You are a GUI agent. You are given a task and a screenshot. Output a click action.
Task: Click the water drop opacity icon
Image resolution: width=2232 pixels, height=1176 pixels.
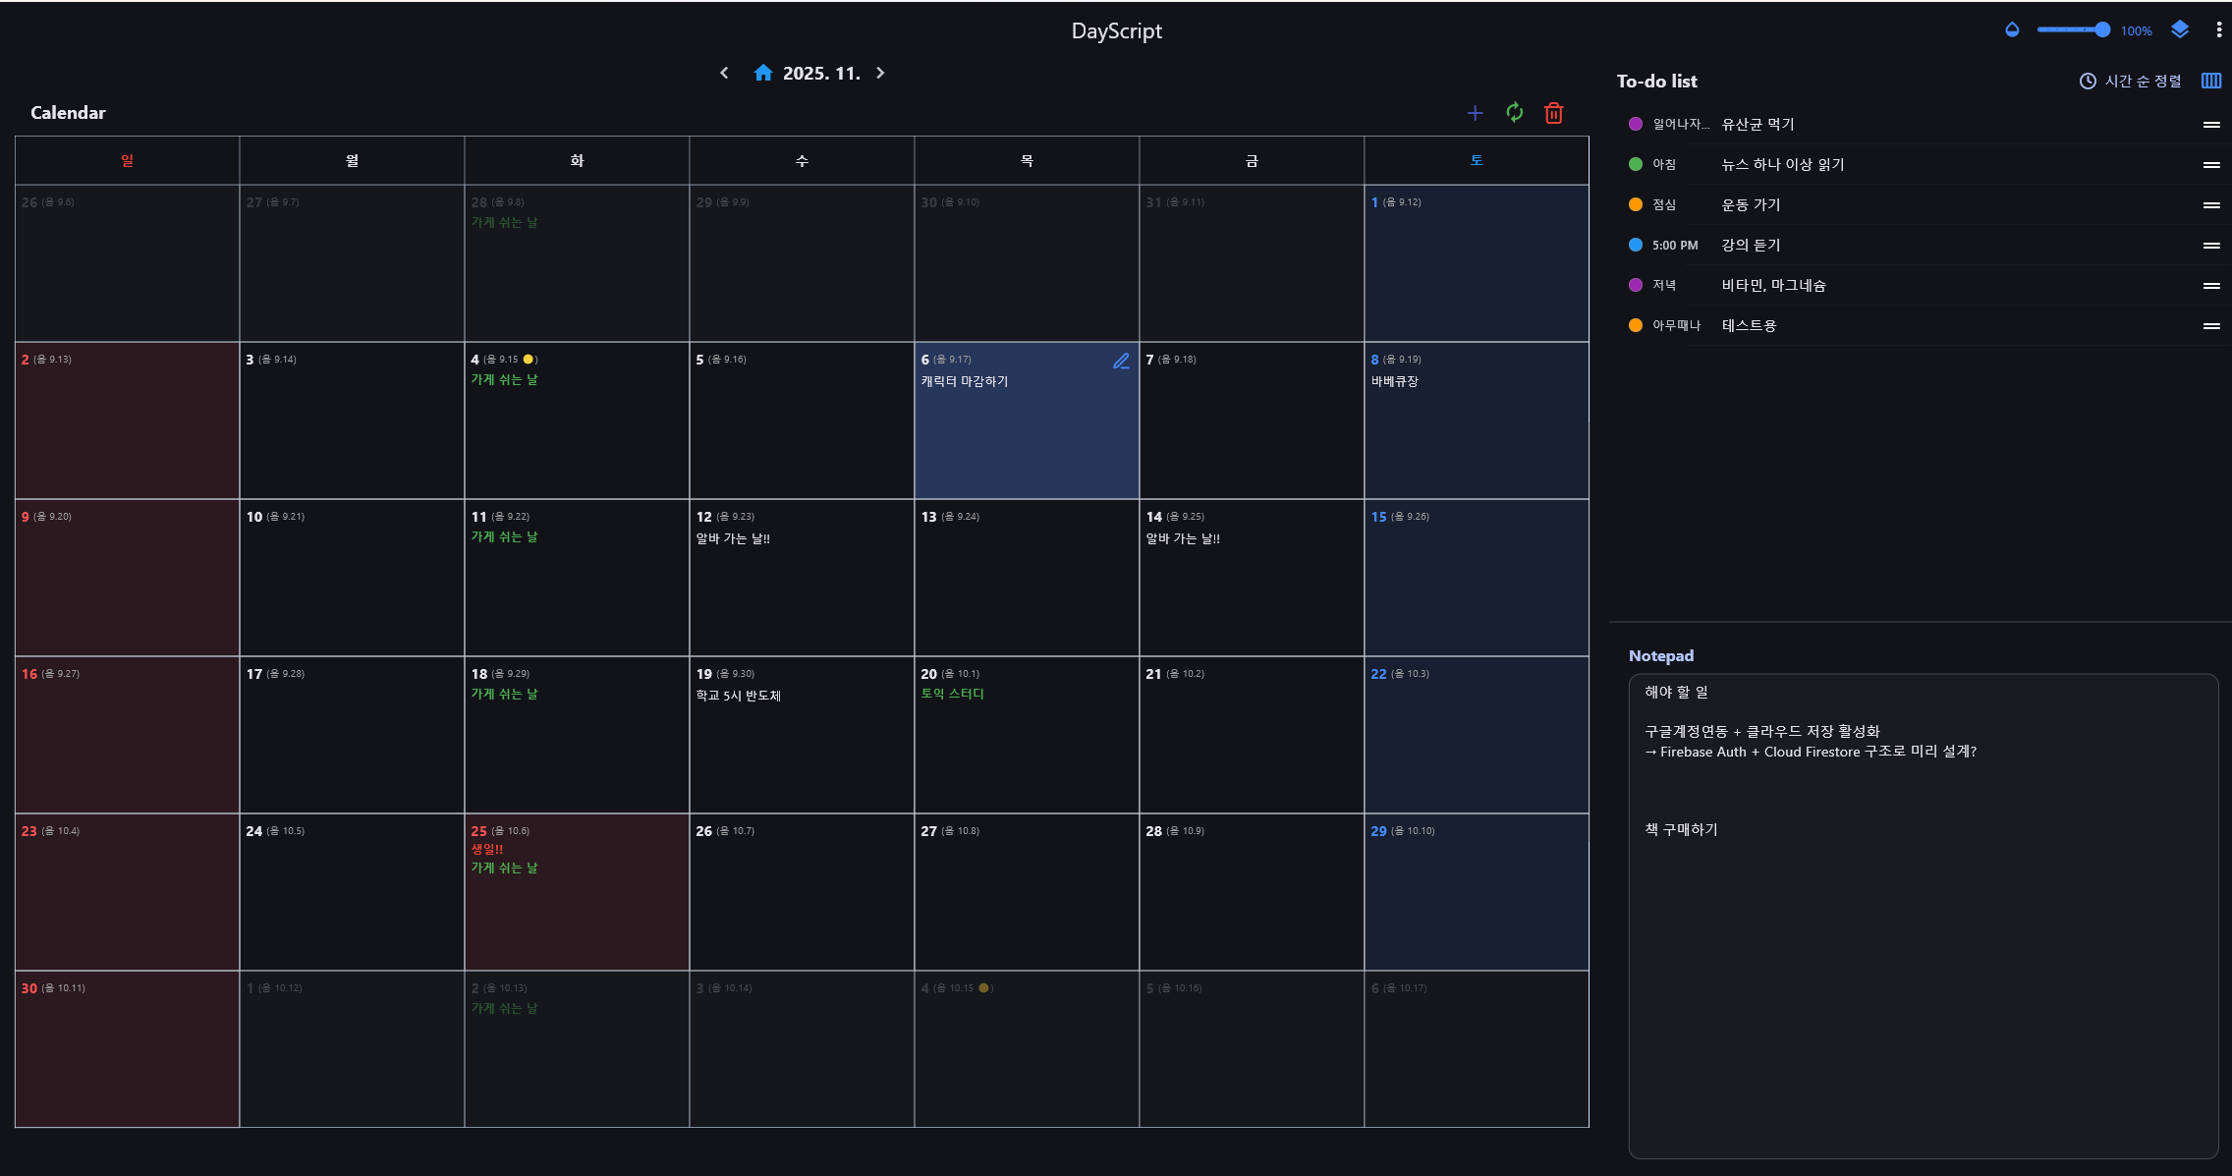2012,29
